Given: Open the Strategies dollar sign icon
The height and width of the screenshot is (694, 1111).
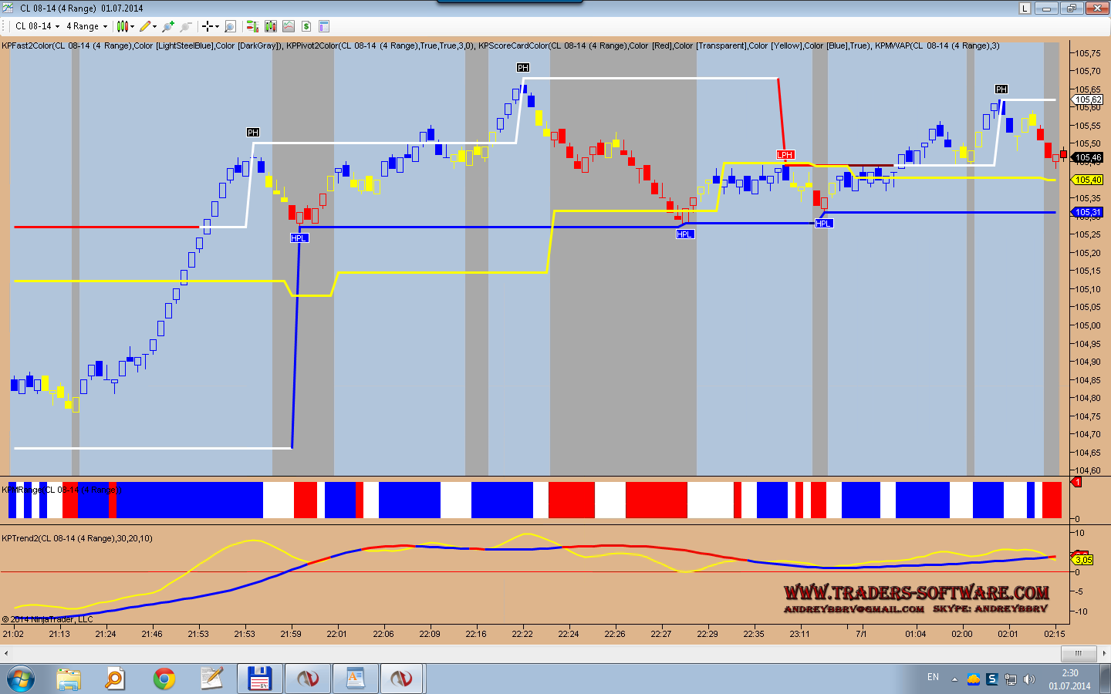Looking at the screenshot, I should tap(306, 26).
